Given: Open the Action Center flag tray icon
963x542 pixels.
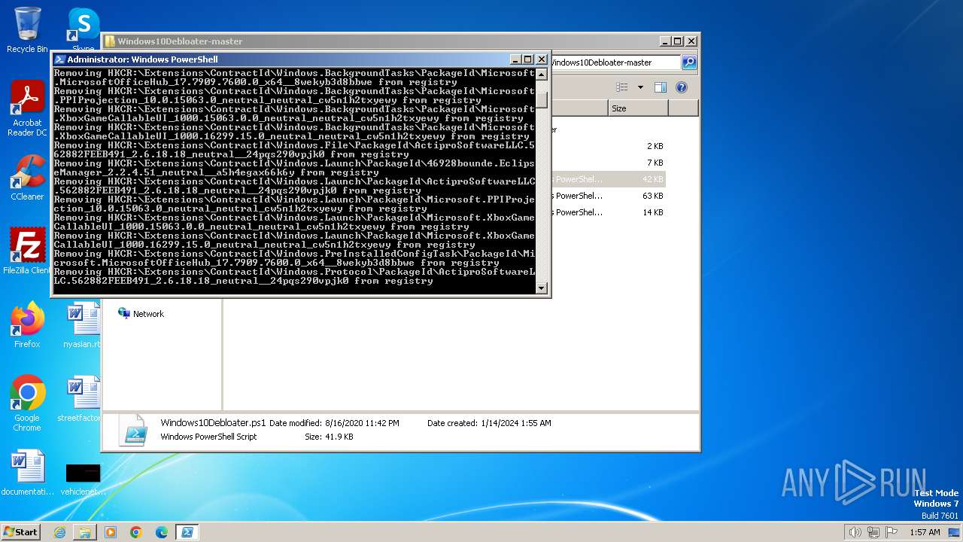Looking at the screenshot, I should pos(892,532).
